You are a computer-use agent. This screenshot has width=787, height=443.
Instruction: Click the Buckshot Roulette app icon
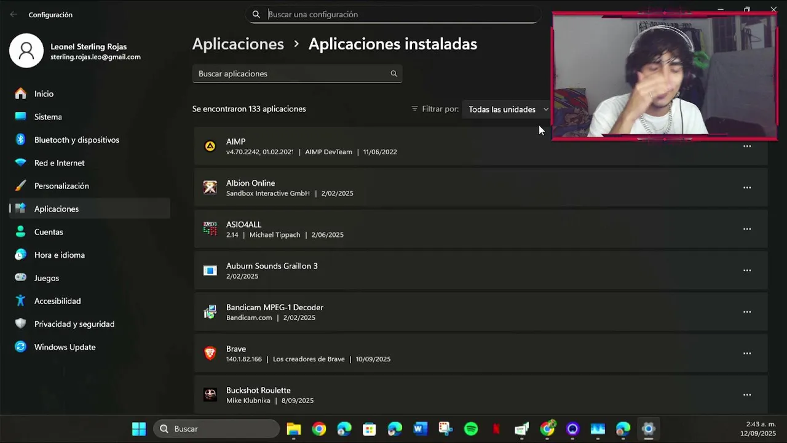tap(210, 395)
